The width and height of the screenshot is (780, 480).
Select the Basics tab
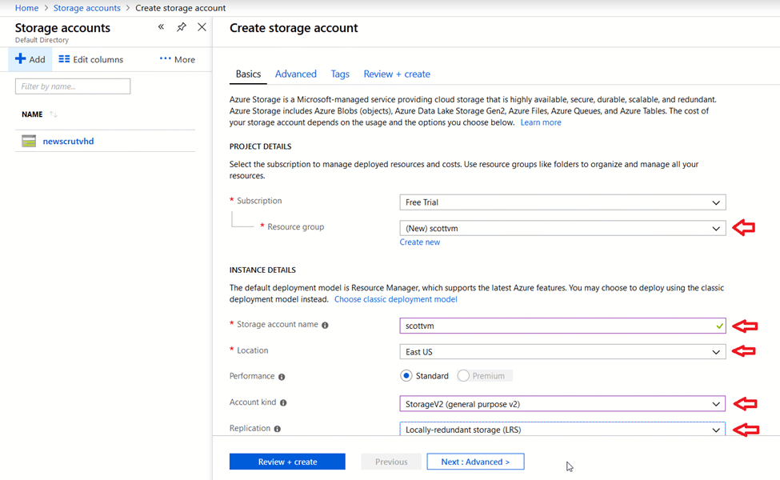point(248,74)
